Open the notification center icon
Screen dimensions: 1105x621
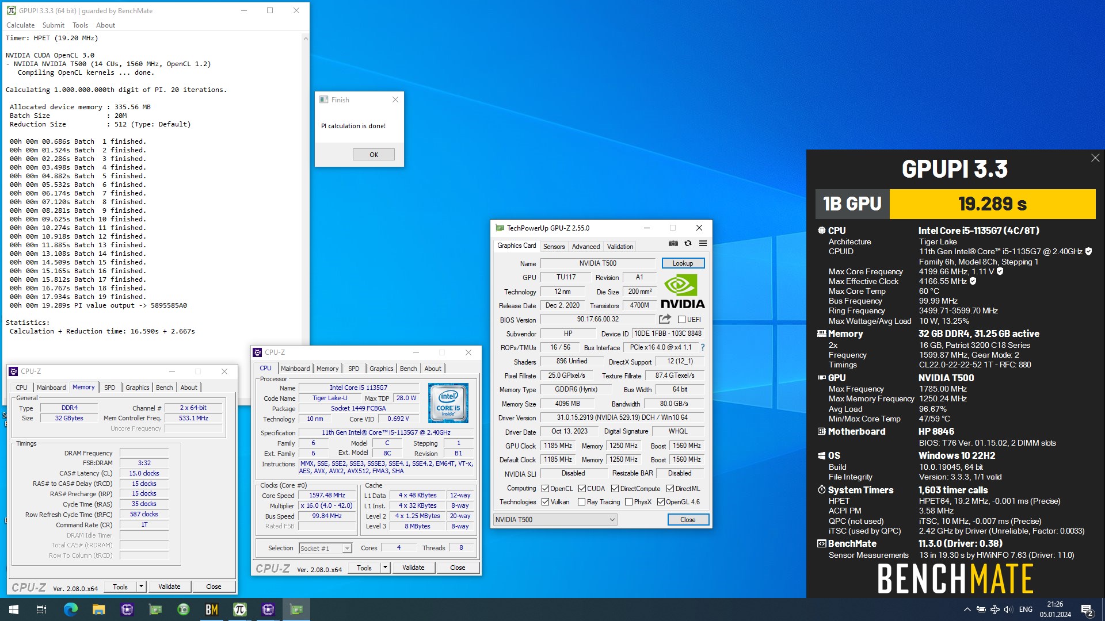[x=1087, y=609]
